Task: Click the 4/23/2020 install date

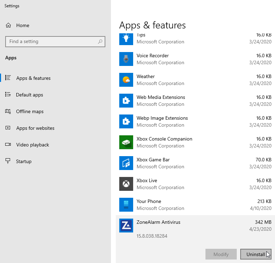Action: [x=260, y=229]
